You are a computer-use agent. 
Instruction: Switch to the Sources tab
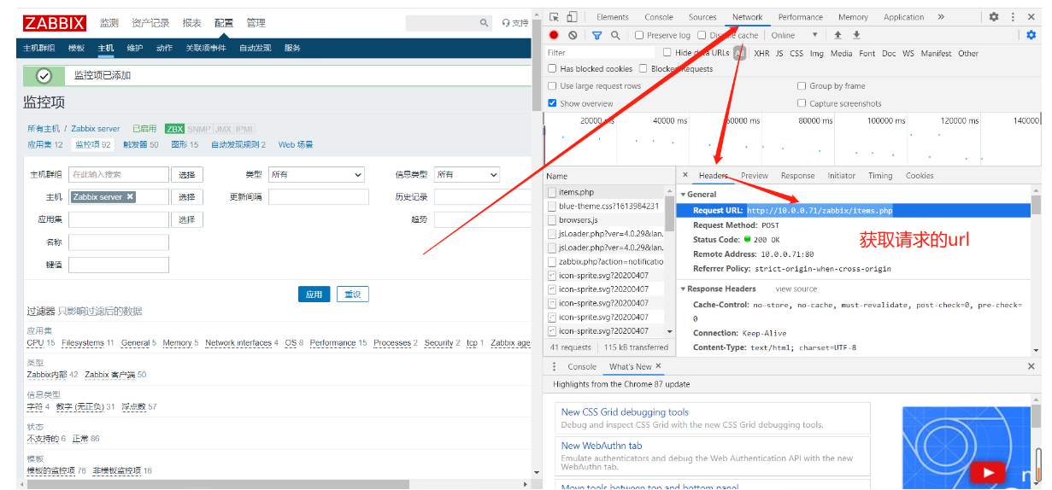click(x=702, y=17)
